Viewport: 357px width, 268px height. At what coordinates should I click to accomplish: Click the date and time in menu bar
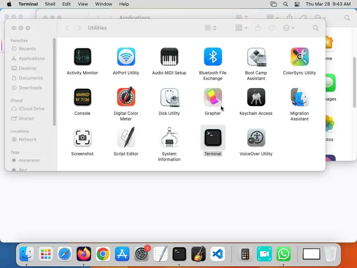pyautogui.click(x=328, y=4)
